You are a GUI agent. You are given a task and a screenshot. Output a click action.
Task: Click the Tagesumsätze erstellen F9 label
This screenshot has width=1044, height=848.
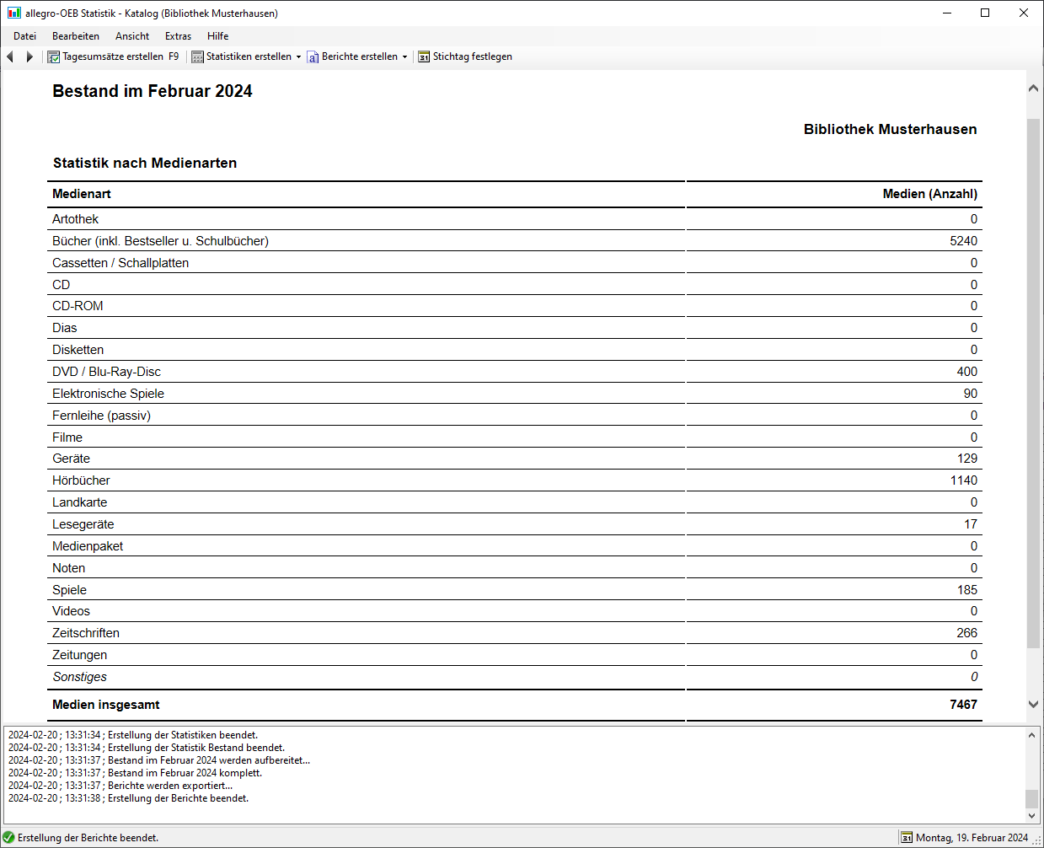pyautogui.click(x=120, y=56)
